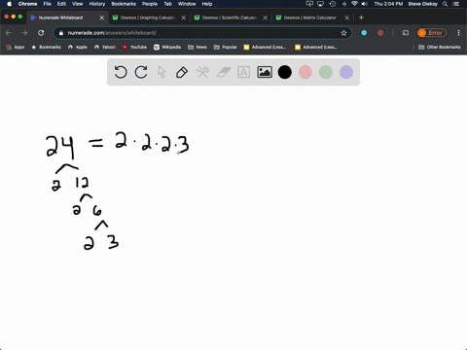467x350 pixels.
Task: Open the Help menu
Action: point(207,4)
